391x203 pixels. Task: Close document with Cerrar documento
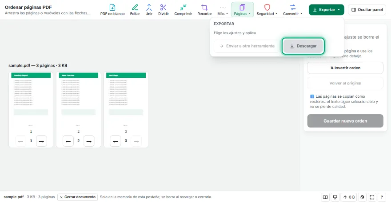[x=78, y=197]
